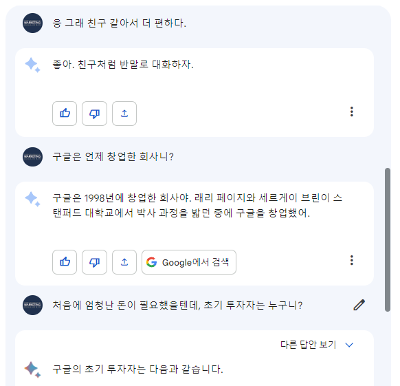The height and width of the screenshot is (386, 400).
Task: Like the 1998년 창업 answer
Action: tap(65, 262)
